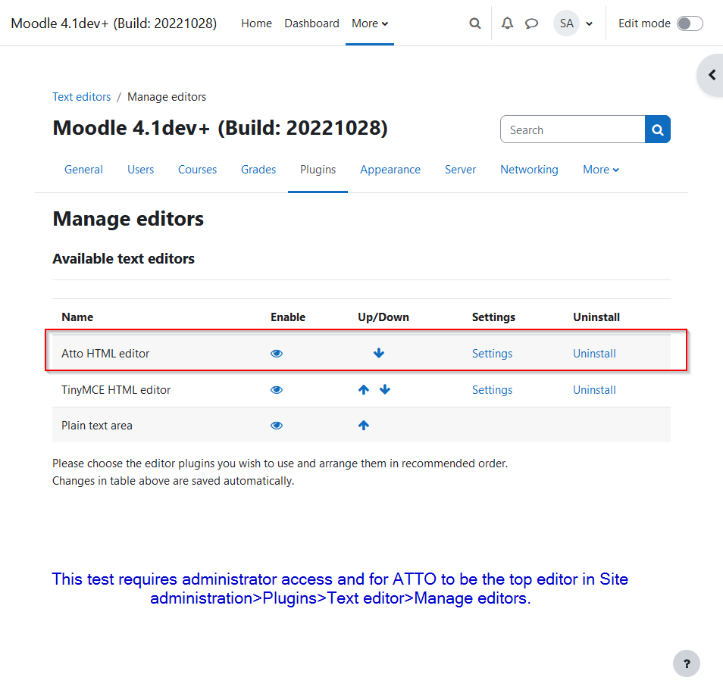Uninstall the TinyMCE HTML editor
723x696 pixels.
coord(594,390)
